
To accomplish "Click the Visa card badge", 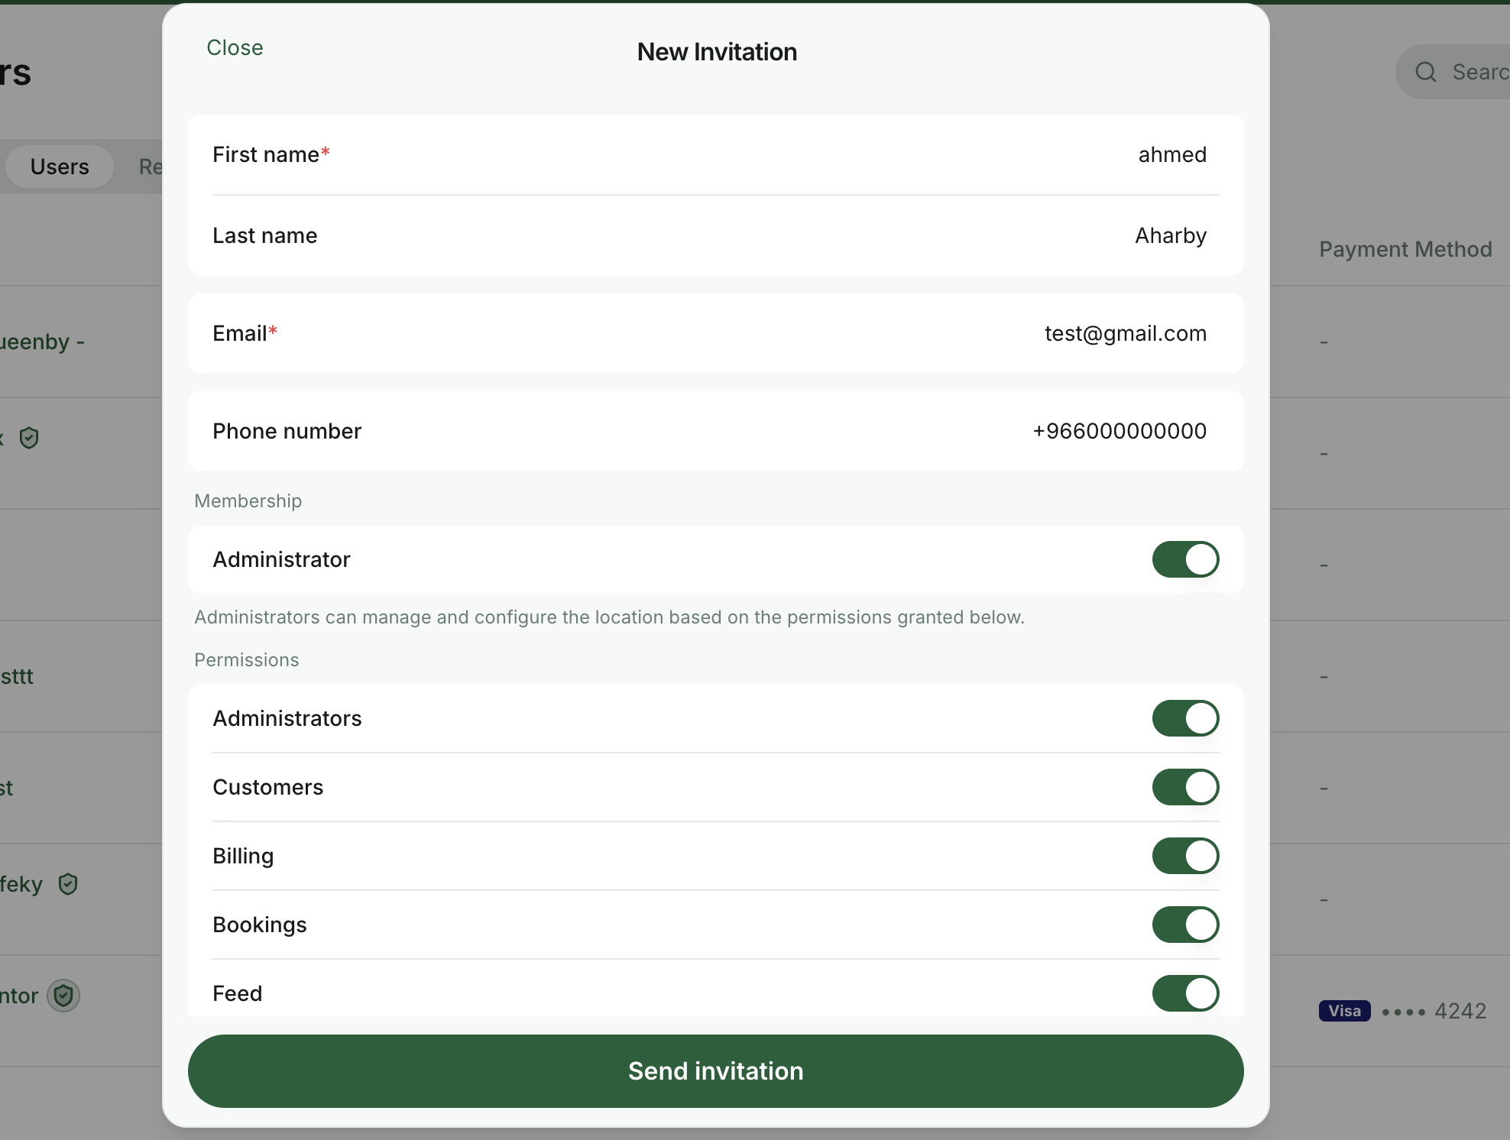I will click(x=1344, y=1011).
